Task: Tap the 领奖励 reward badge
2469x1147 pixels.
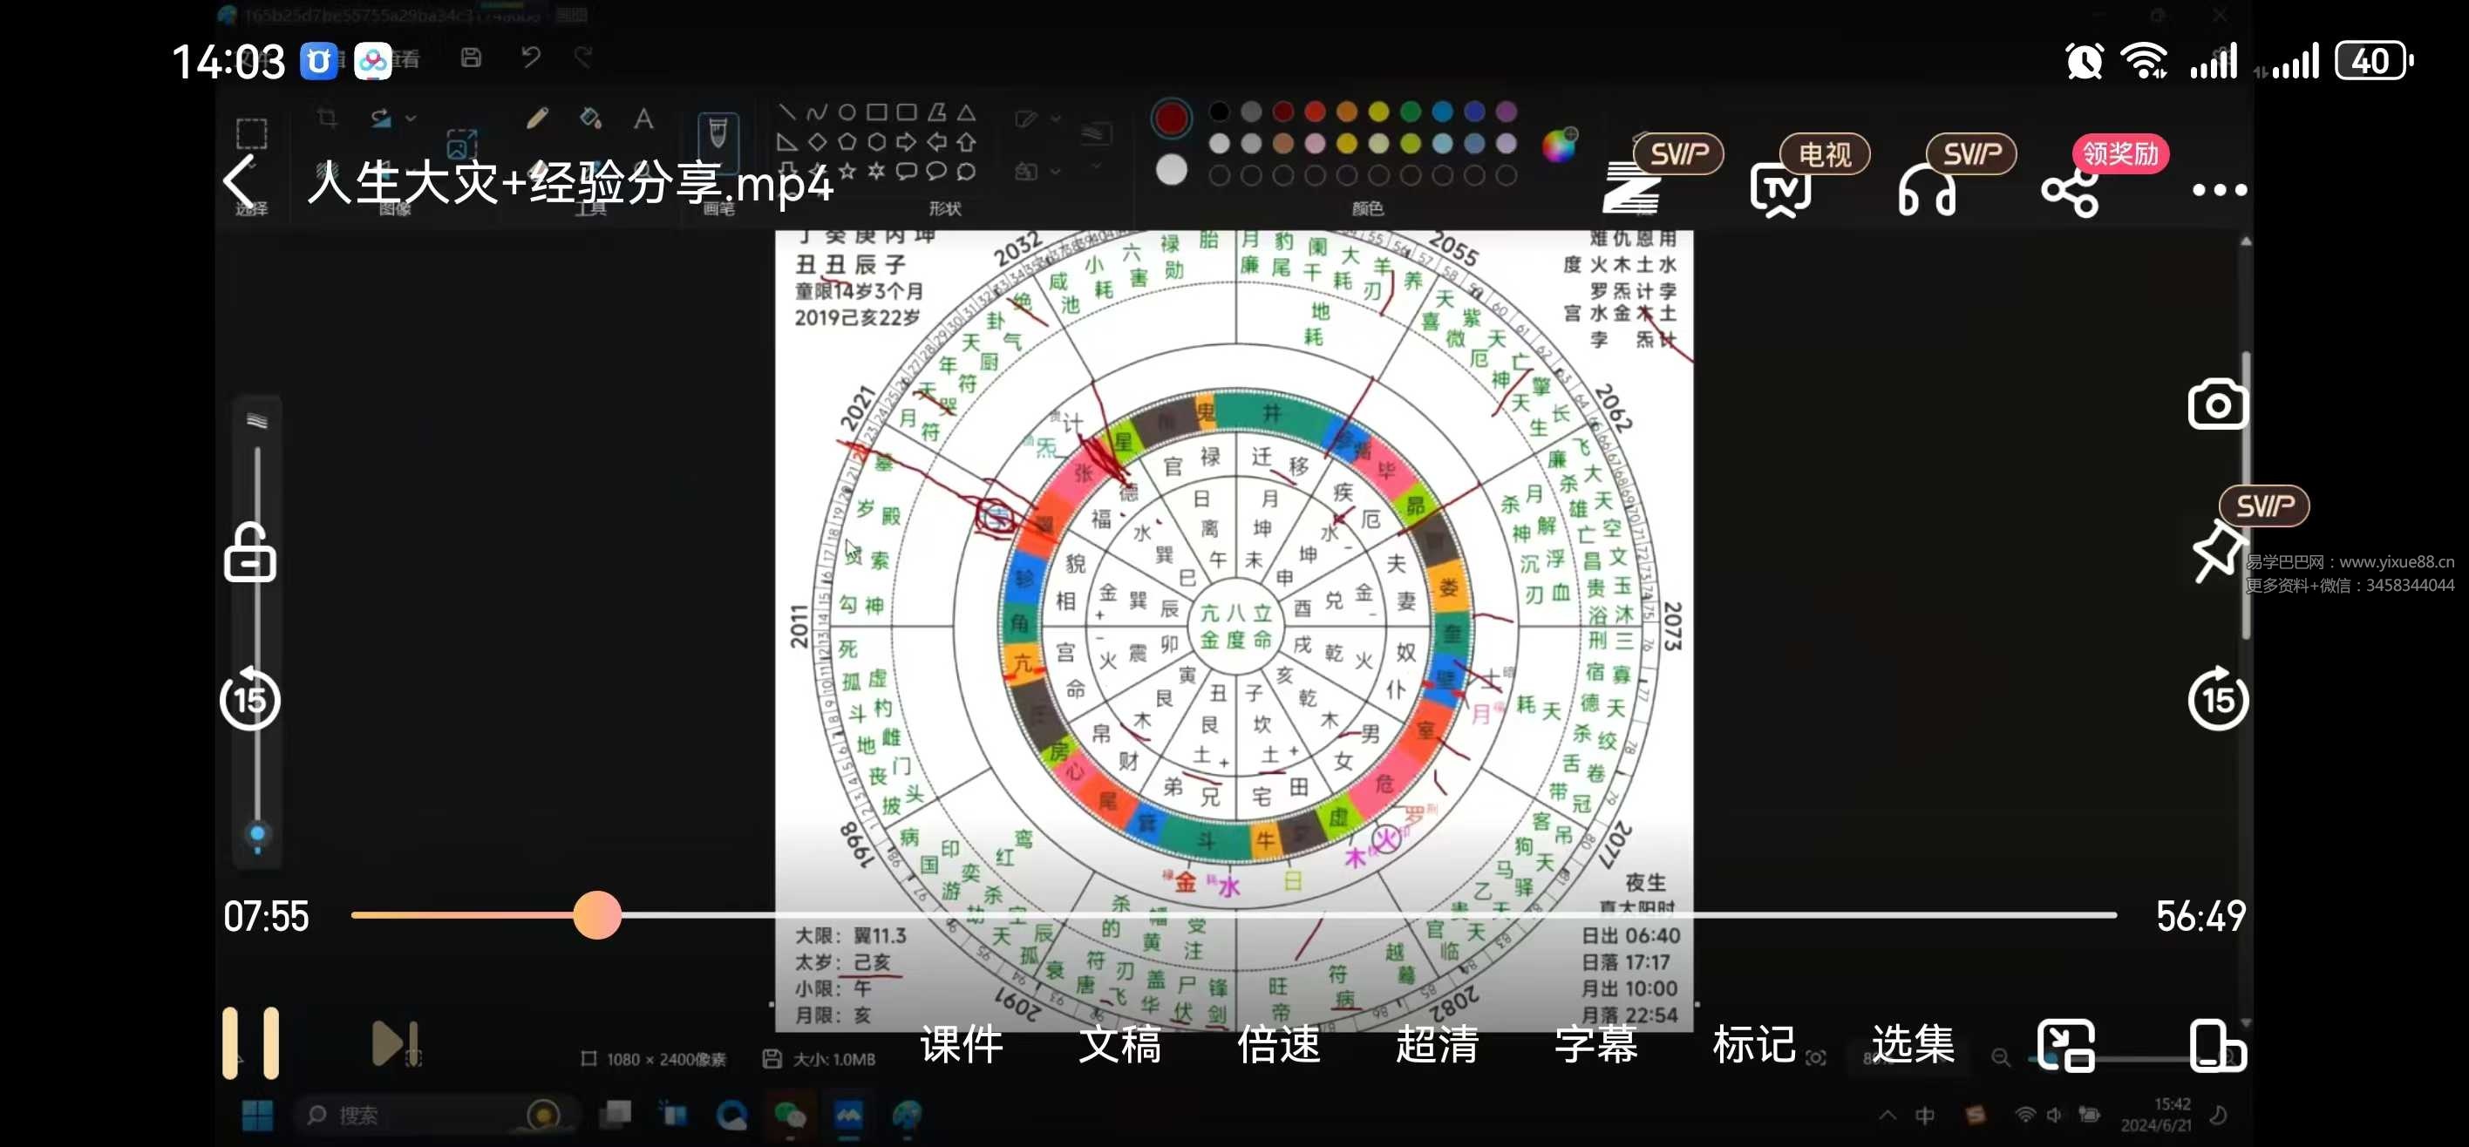Action: coord(2119,153)
